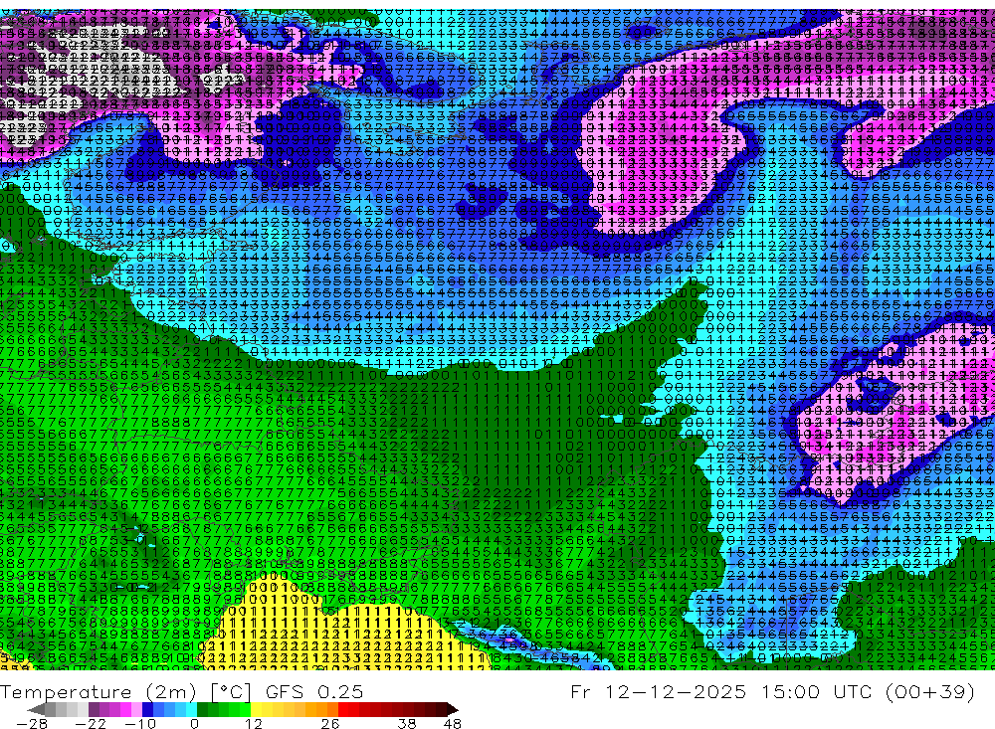This screenshot has width=995, height=729.
Task: Select the bright red legend swatch
Action: click(x=343, y=709)
